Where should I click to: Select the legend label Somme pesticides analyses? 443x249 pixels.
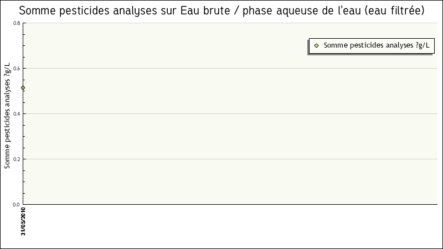point(368,46)
